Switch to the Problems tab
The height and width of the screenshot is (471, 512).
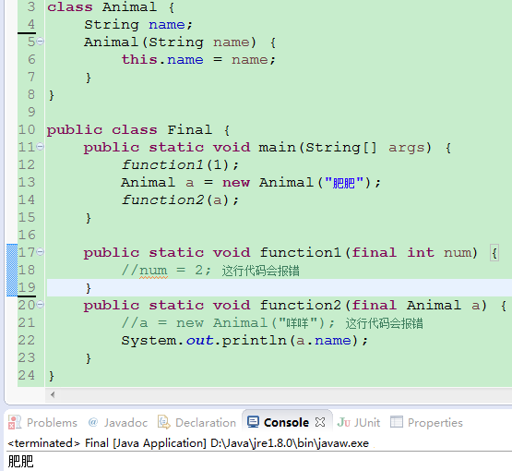click(x=52, y=423)
